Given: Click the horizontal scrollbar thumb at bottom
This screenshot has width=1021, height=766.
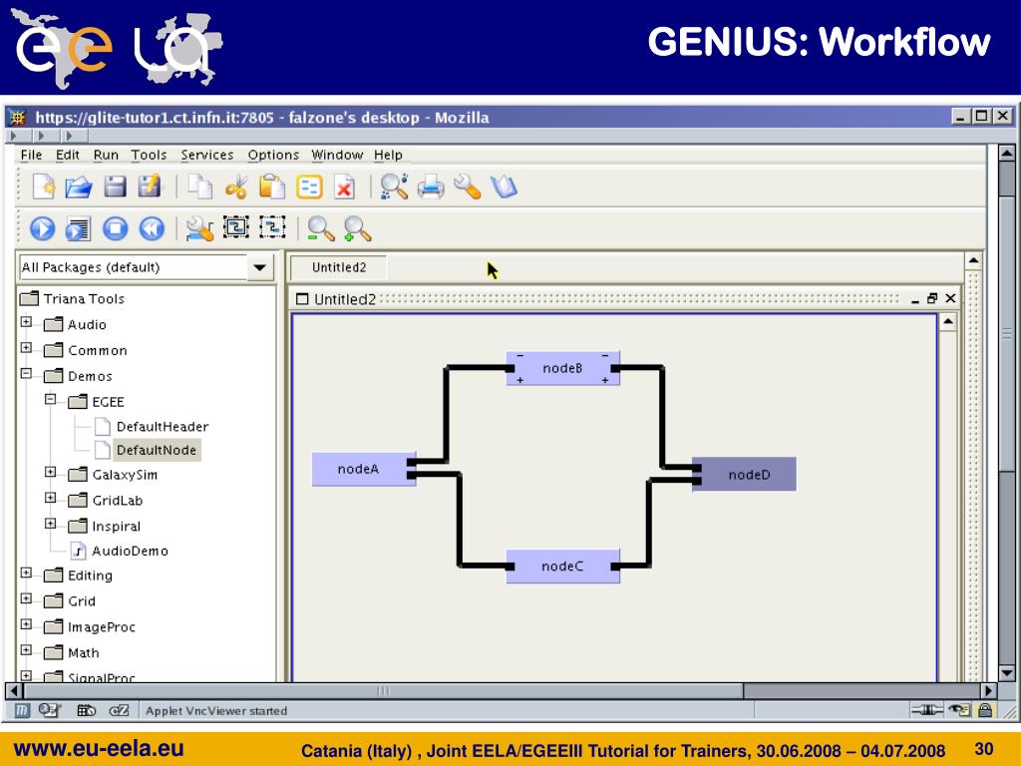Looking at the screenshot, I should tap(384, 690).
